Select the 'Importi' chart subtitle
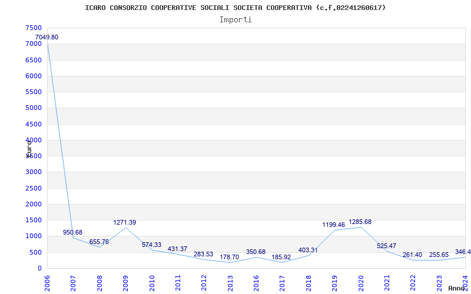Image resolution: width=471 pixels, height=294 pixels. click(235, 20)
